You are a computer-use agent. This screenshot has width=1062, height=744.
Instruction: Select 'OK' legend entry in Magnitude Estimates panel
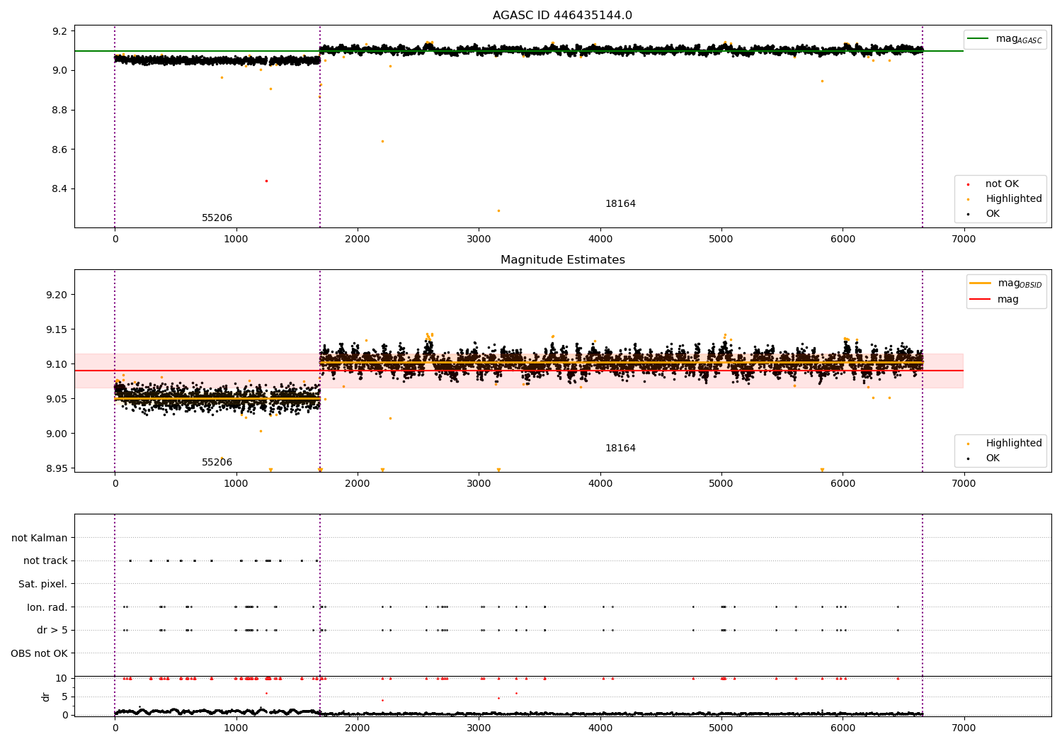coord(993,458)
